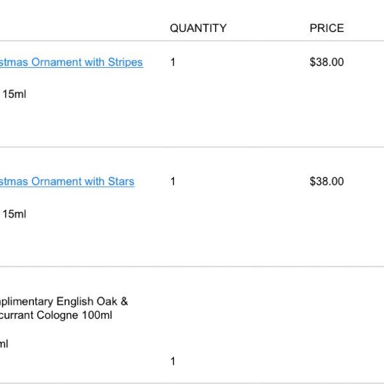Click the ml size text under Cologne item
The width and height of the screenshot is (384, 384).
[4, 344]
